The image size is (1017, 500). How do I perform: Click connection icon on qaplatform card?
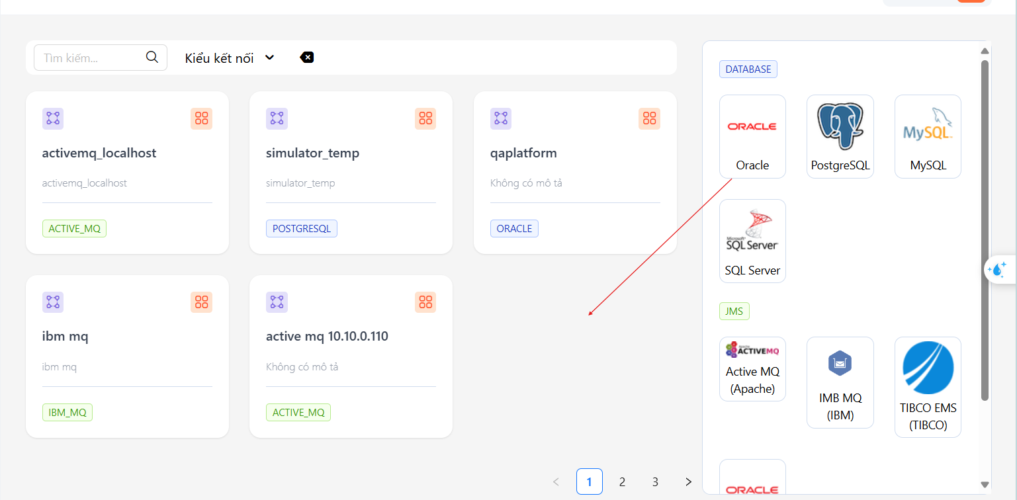point(501,118)
